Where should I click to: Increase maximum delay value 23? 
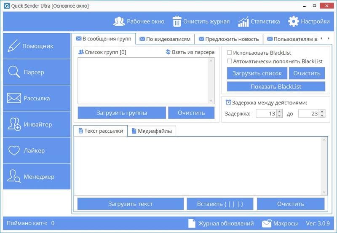pyautogui.click(x=322, y=112)
